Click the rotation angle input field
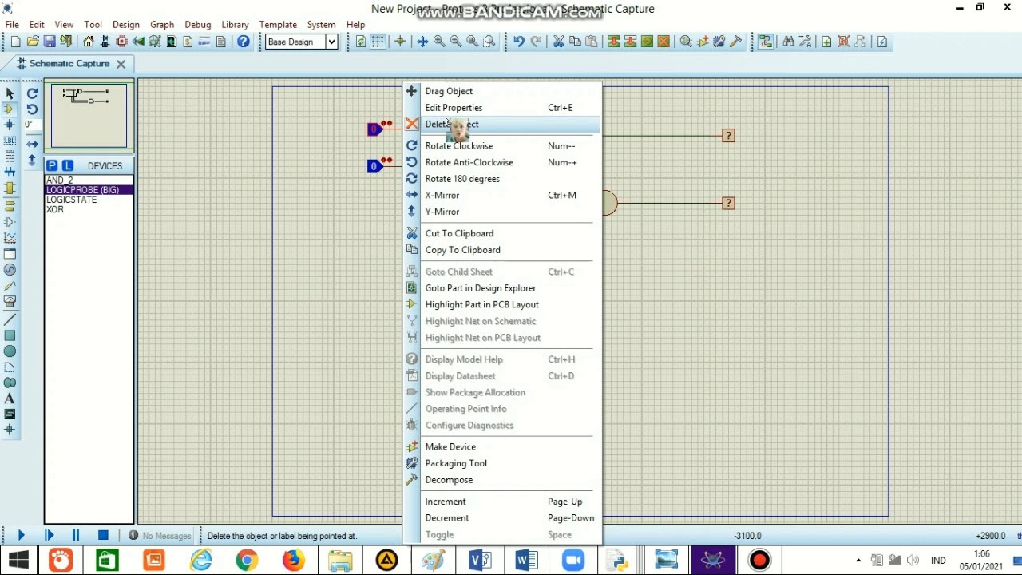The image size is (1022, 575). [x=32, y=125]
